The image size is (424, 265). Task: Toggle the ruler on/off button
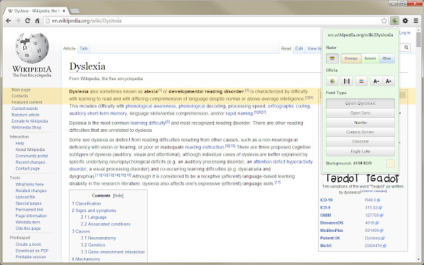tap(332, 58)
